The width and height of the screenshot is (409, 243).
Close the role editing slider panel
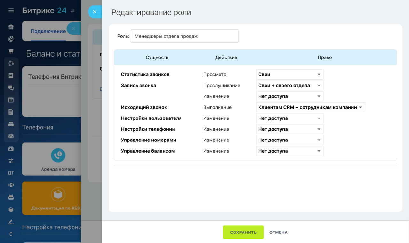click(x=95, y=12)
